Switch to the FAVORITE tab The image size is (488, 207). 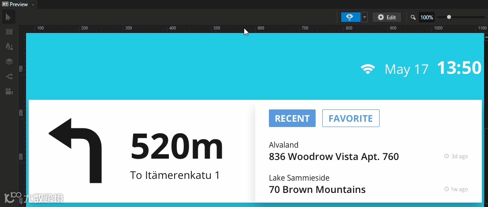[x=351, y=118]
